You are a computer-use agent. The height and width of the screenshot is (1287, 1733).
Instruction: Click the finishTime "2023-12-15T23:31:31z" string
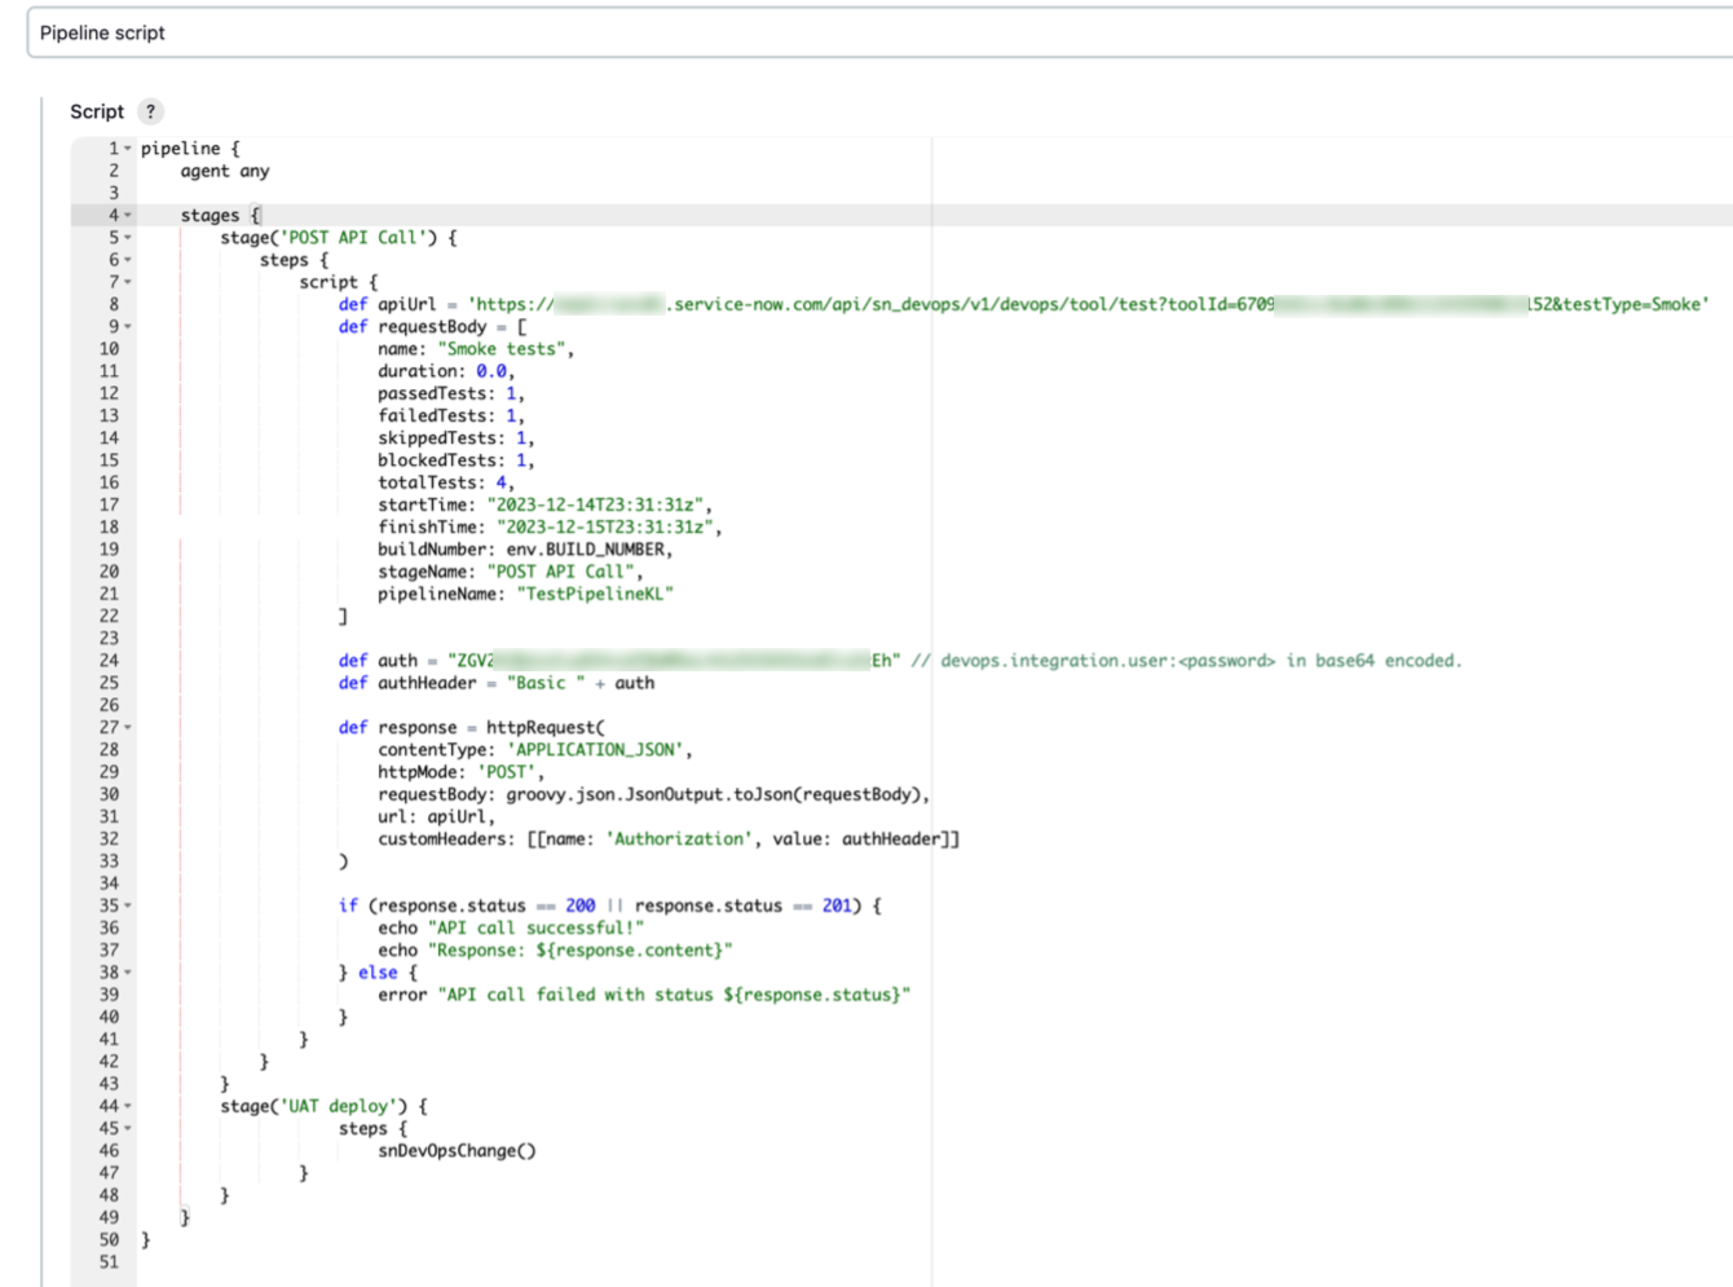tap(604, 527)
